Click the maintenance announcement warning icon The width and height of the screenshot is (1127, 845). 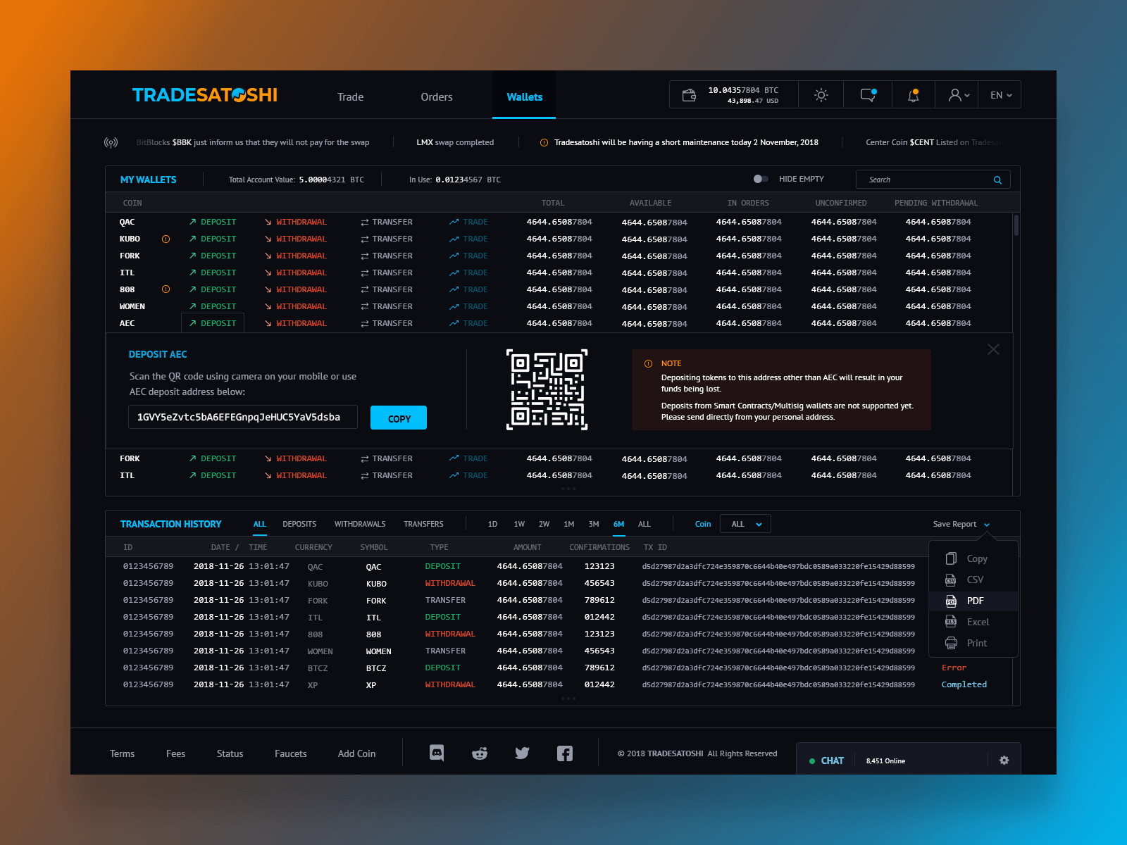coord(544,142)
